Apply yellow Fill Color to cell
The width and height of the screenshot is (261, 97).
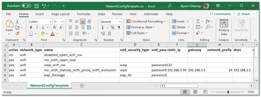tap(43, 34)
